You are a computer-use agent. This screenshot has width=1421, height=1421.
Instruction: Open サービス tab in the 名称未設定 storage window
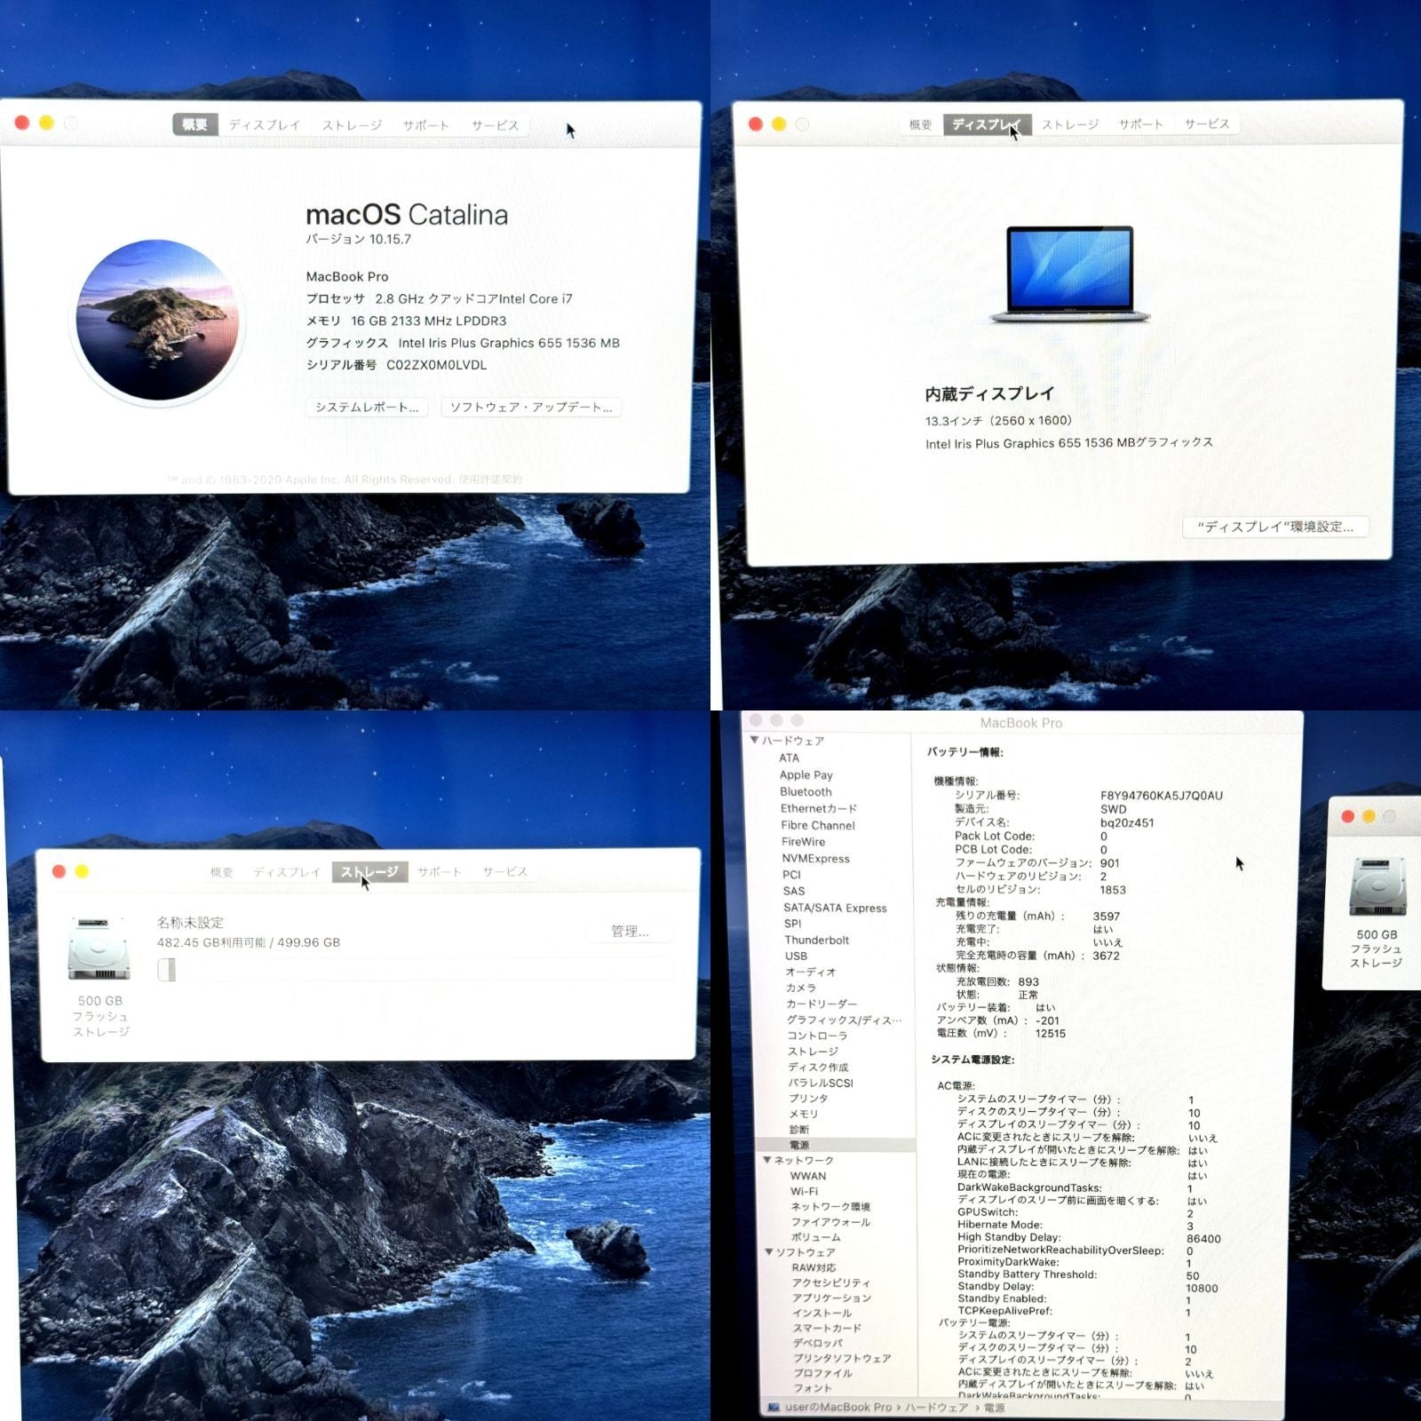coord(505,872)
